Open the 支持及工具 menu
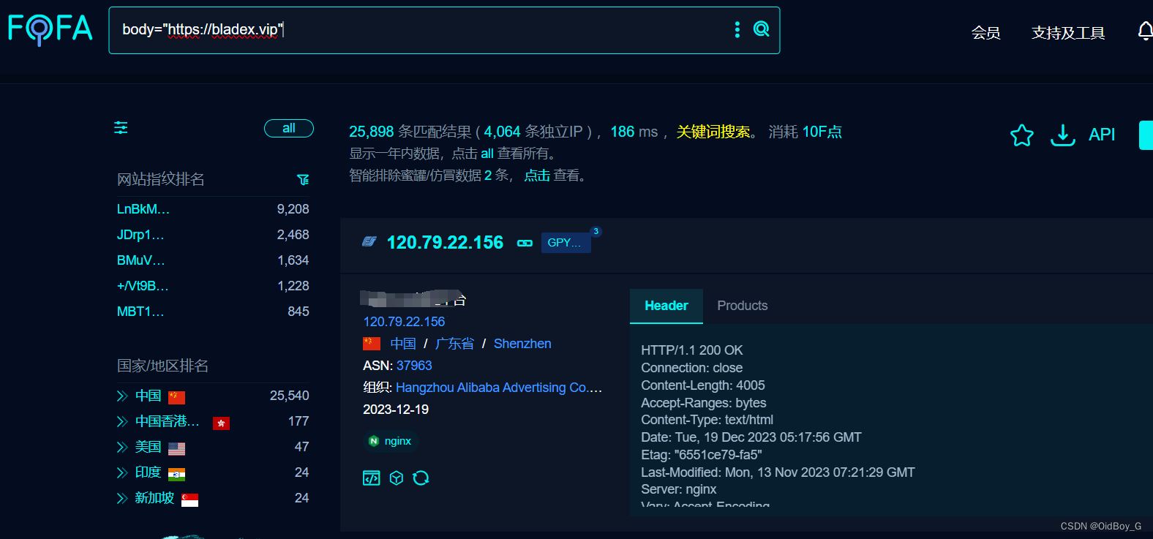 click(1068, 32)
